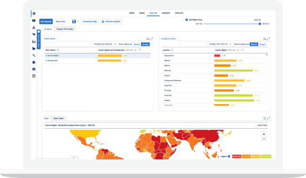Maximize the Location Score panel

coord(268,39)
